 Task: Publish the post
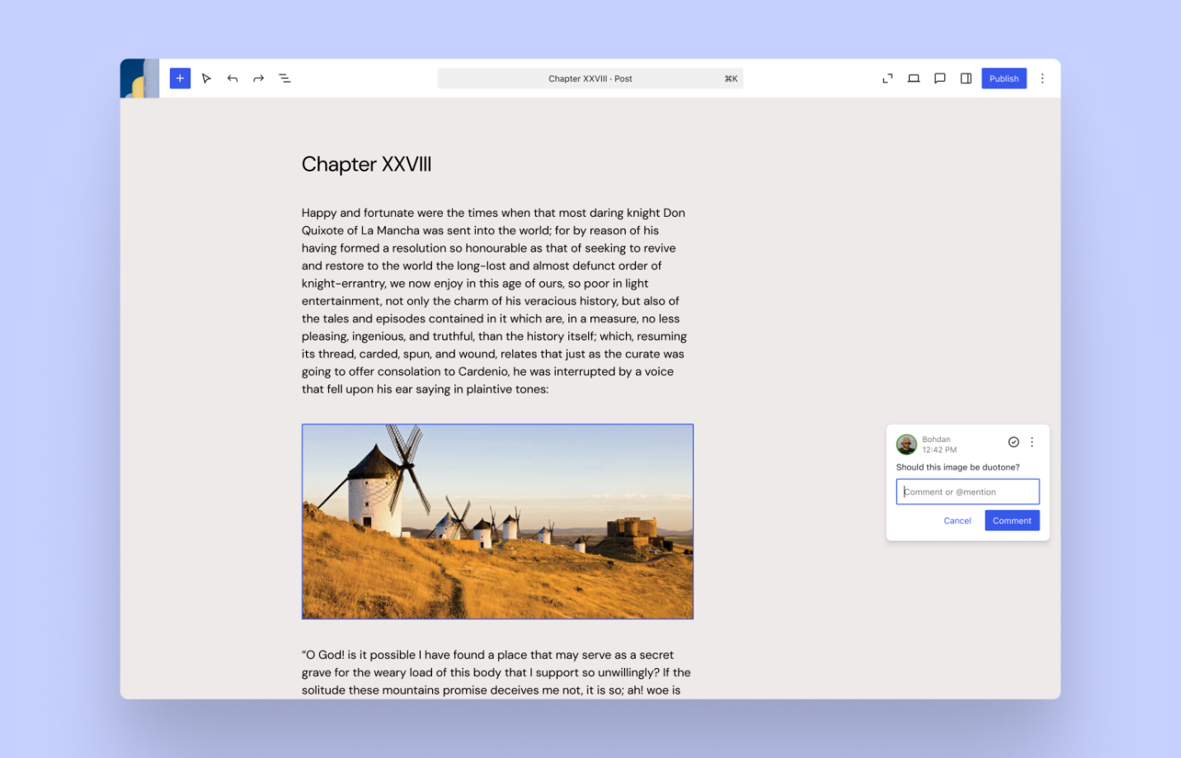coord(1004,78)
